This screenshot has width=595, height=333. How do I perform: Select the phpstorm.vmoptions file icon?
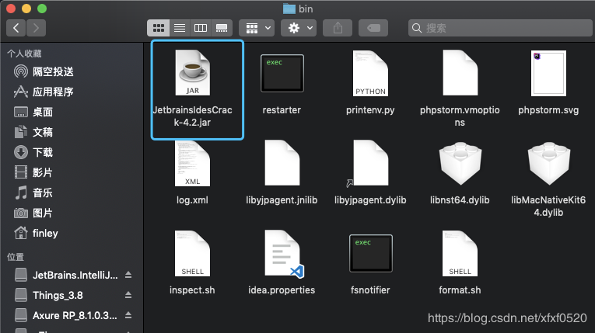tap(460, 73)
